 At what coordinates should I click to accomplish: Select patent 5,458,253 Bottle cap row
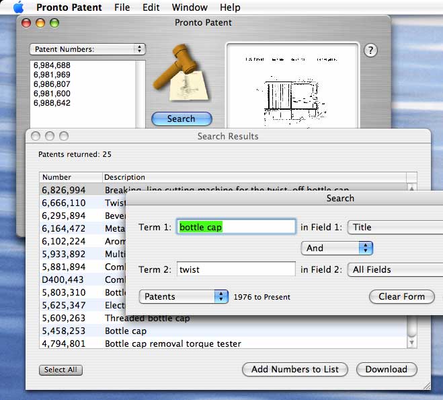[222, 331]
